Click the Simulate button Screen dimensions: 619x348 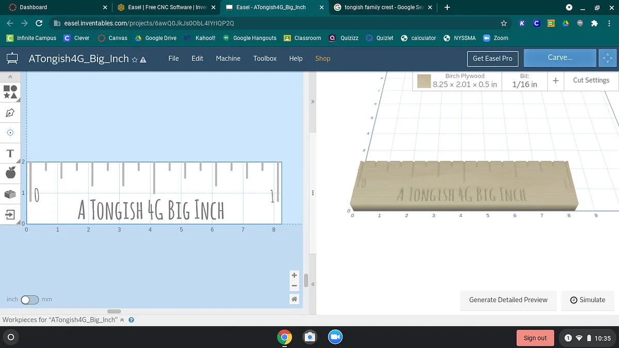point(588,300)
